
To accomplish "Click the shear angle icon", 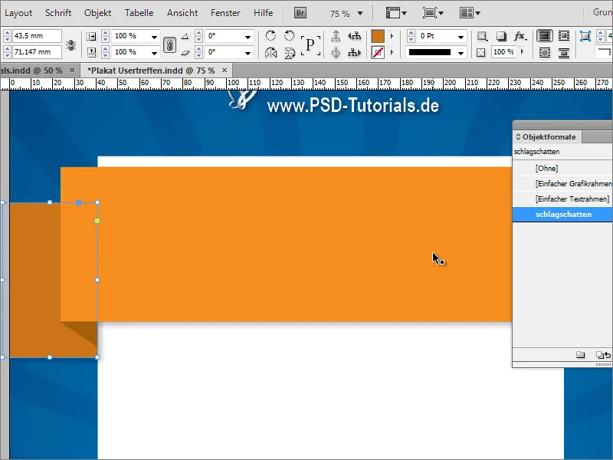I will point(185,52).
